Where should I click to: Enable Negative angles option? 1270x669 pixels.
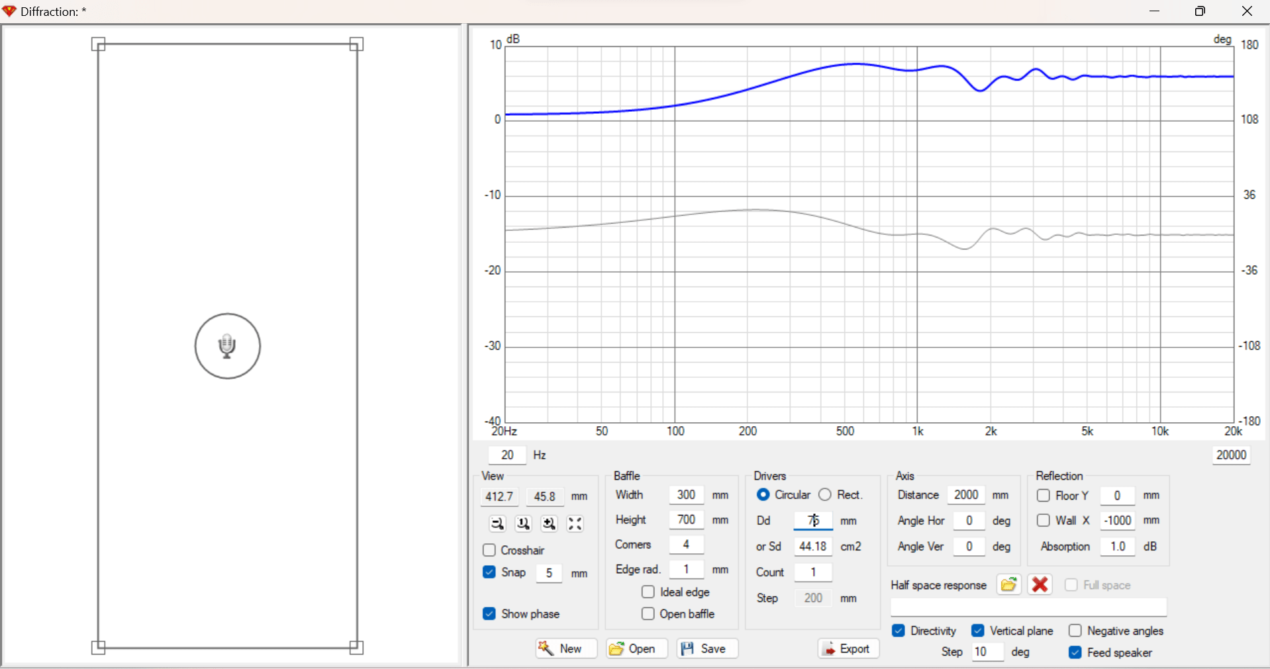(1075, 631)
